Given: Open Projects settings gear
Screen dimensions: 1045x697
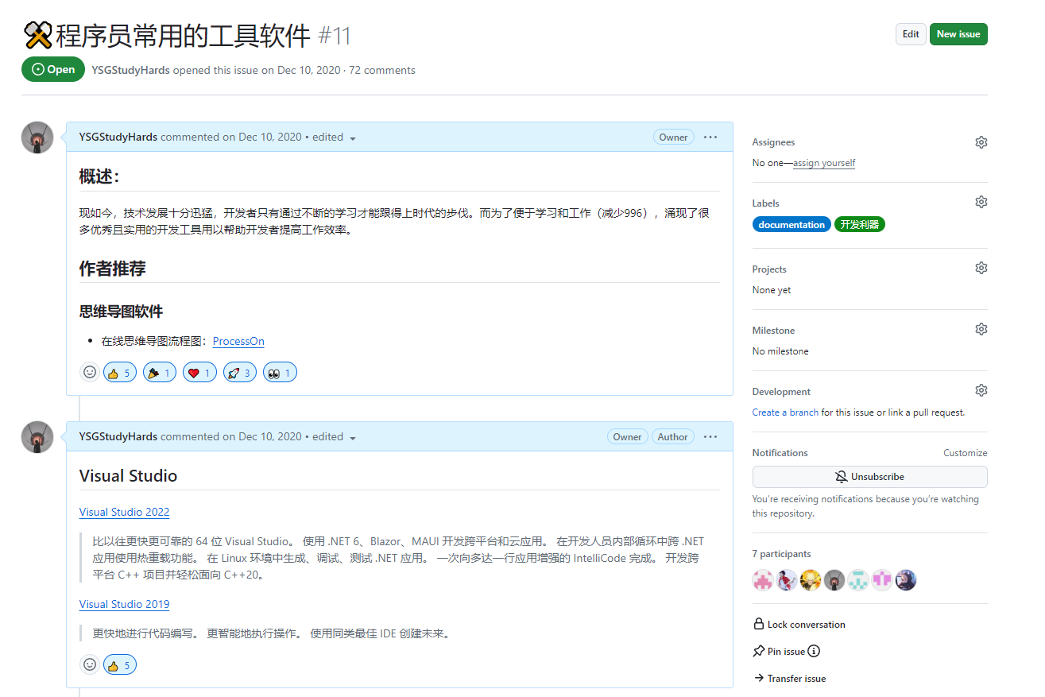Looking at the screenshot, I should [x=981, y=268].
